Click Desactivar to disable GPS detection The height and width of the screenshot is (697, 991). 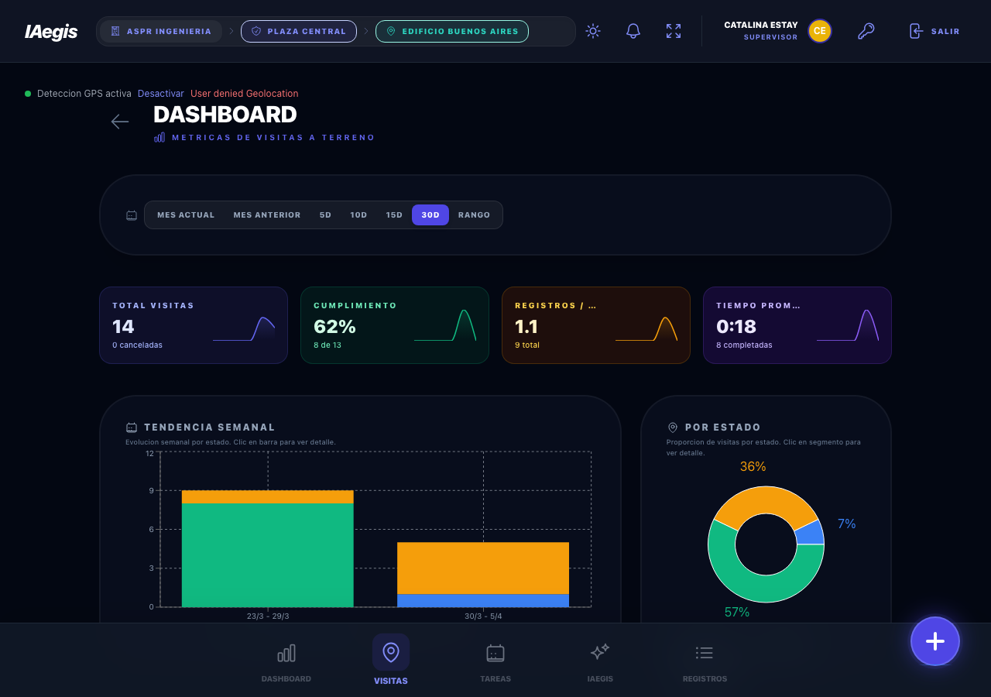click(160, 93)
